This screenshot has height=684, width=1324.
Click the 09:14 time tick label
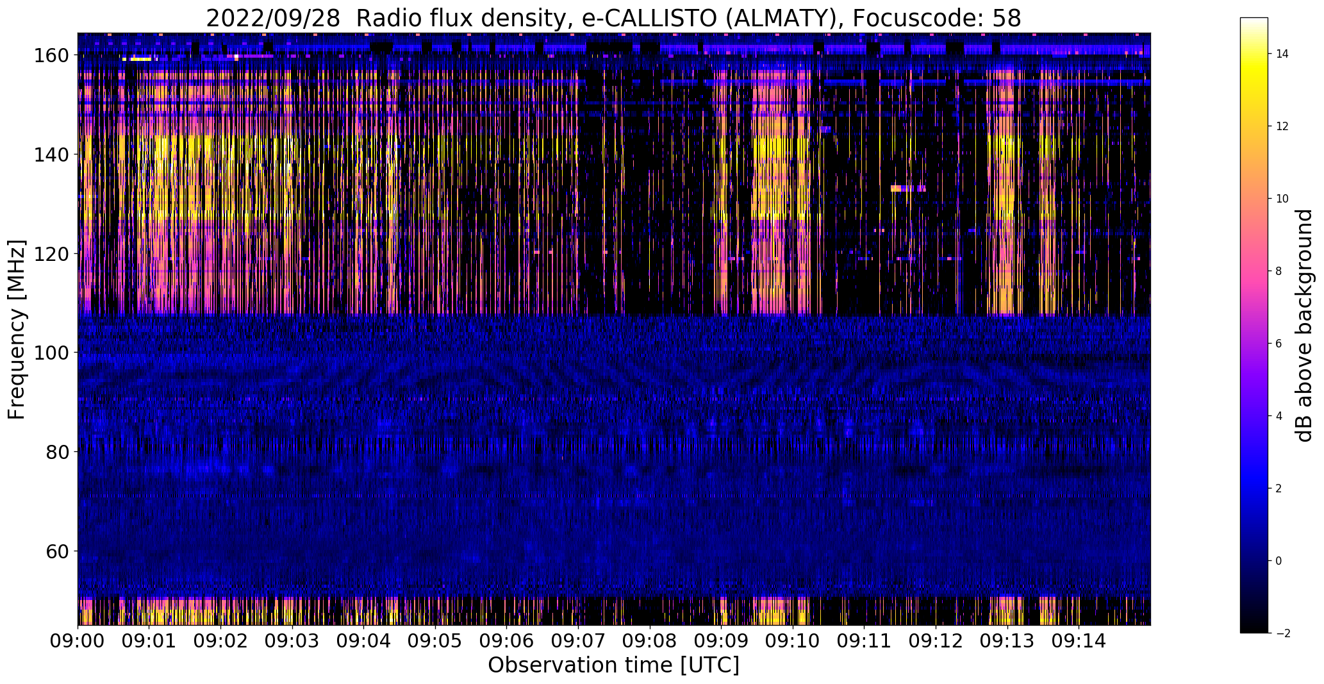[x=1079, y=641]
